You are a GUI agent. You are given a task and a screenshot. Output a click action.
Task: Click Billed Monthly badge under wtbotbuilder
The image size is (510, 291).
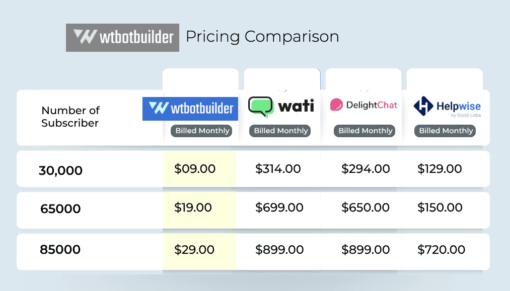[201, 131]
